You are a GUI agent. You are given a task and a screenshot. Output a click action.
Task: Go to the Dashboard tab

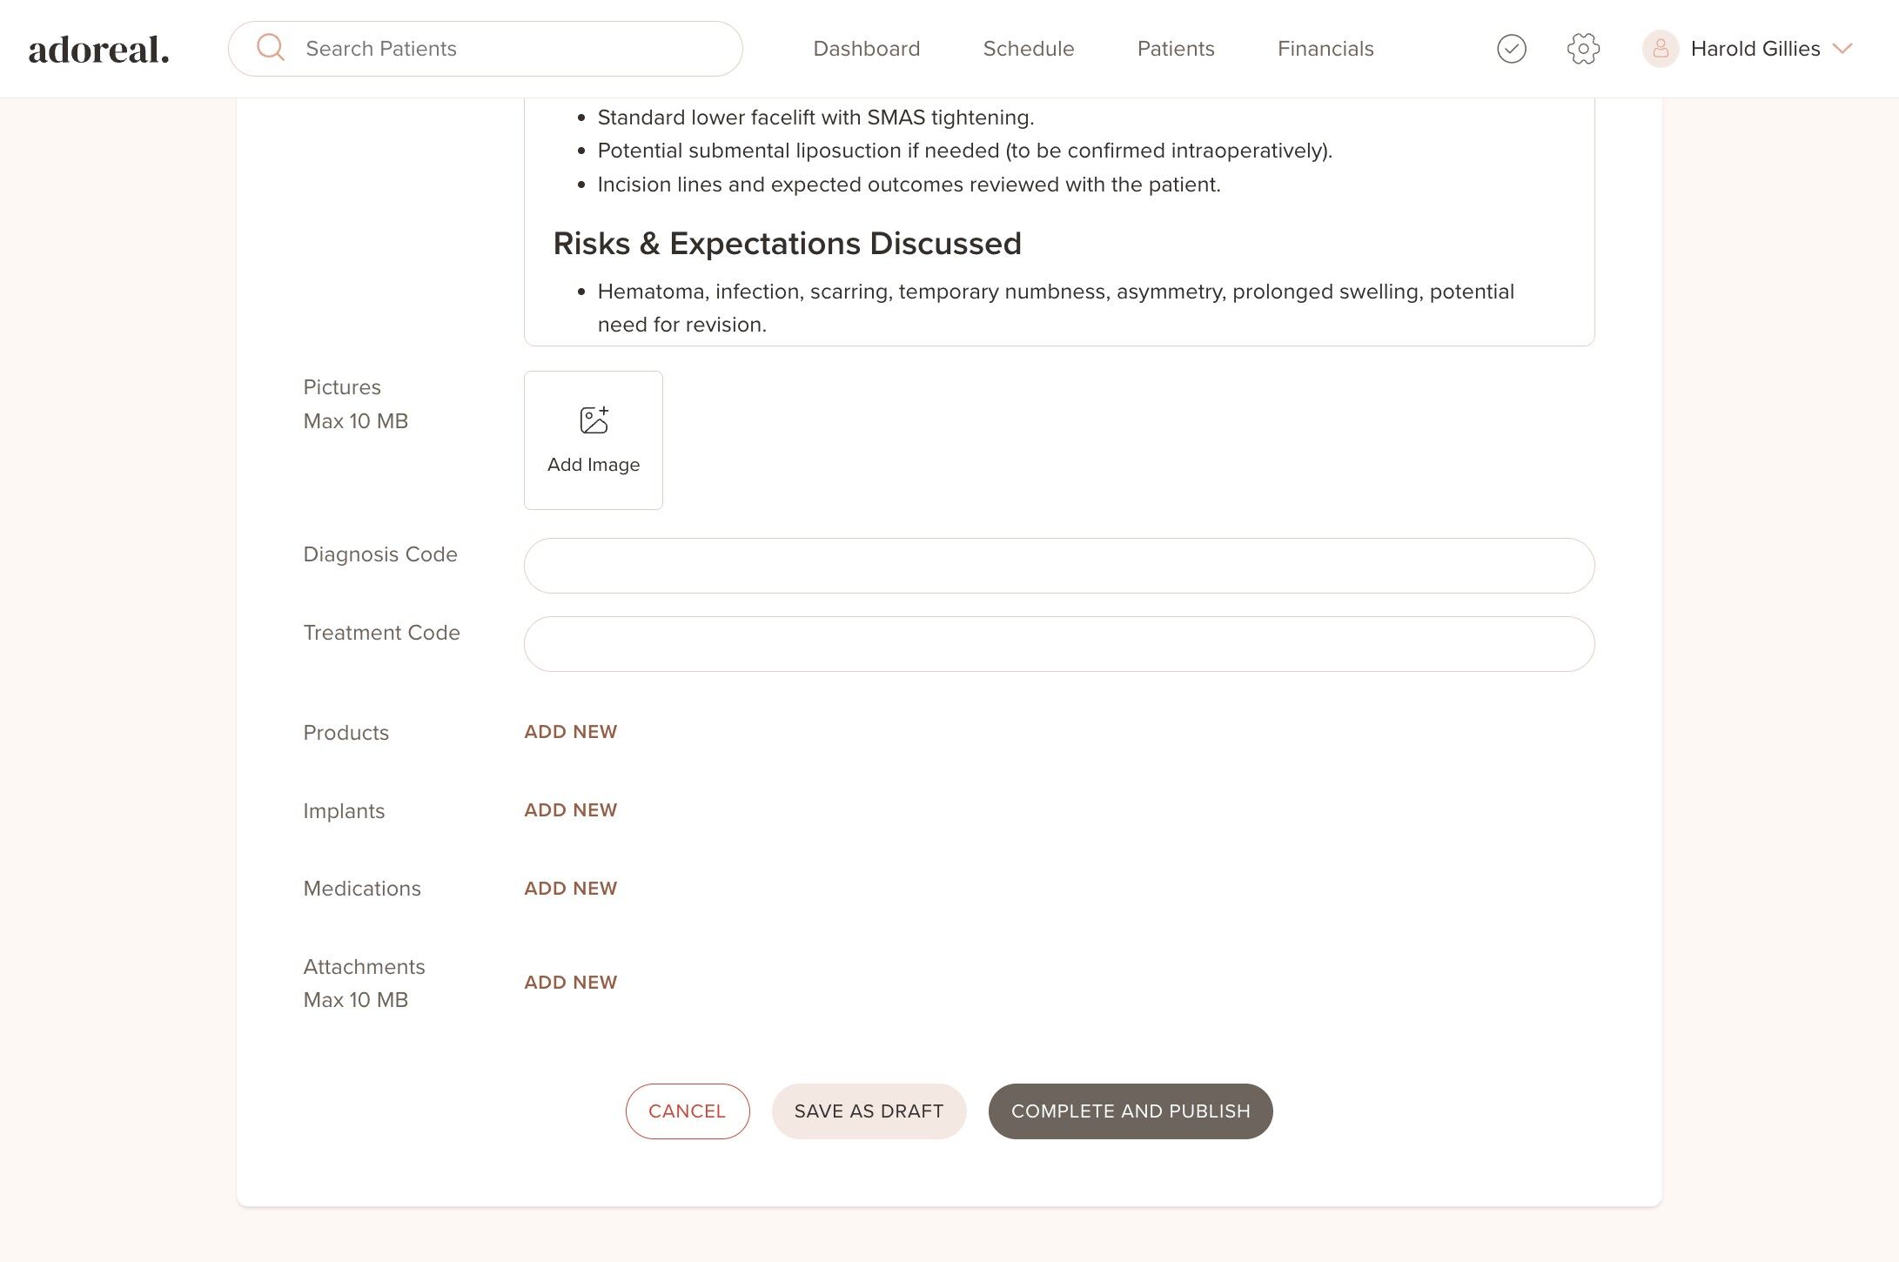tap(866, 49)
